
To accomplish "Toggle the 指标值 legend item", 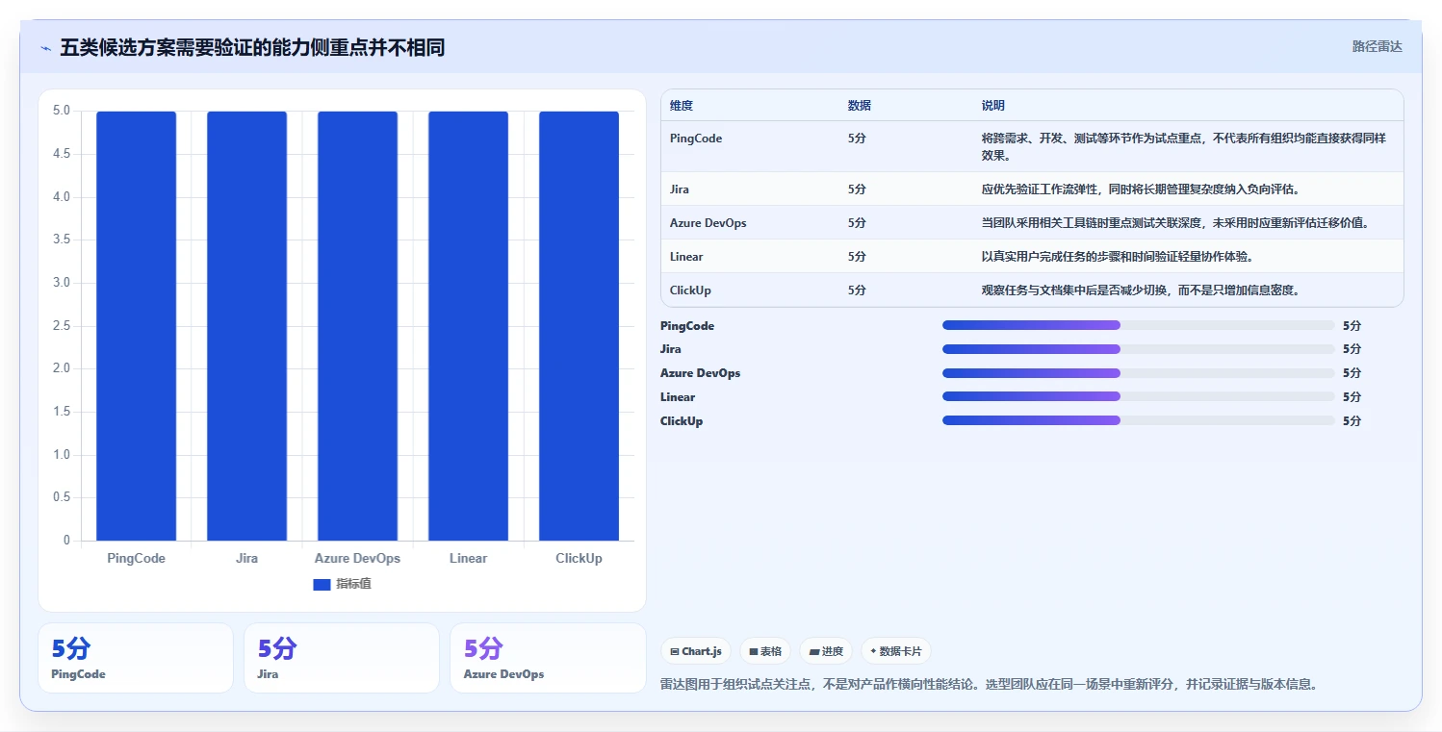I will 342,584.
